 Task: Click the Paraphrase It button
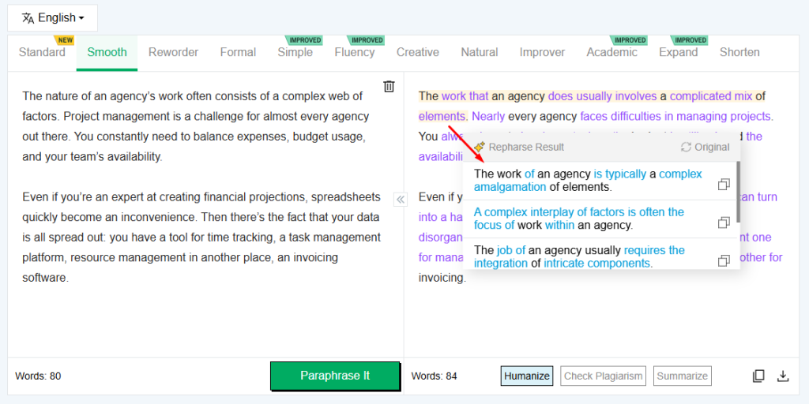tap(335, 376)
